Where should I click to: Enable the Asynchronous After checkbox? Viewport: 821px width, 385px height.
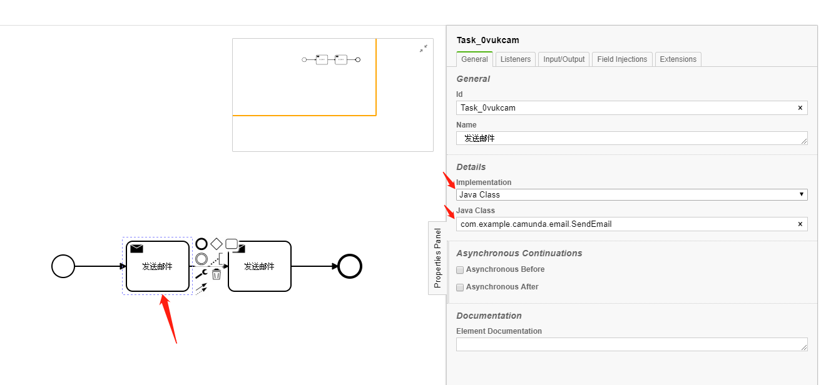tap(460, 287)
